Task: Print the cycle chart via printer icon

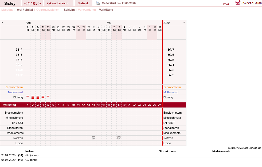Action: (98, 3)
